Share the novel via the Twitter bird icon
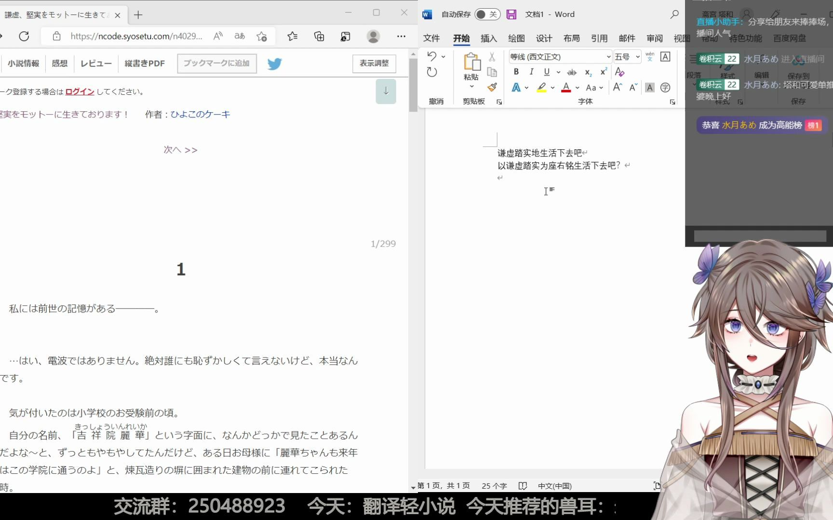This screenshot has height=520, width=833. pos(274,64)
